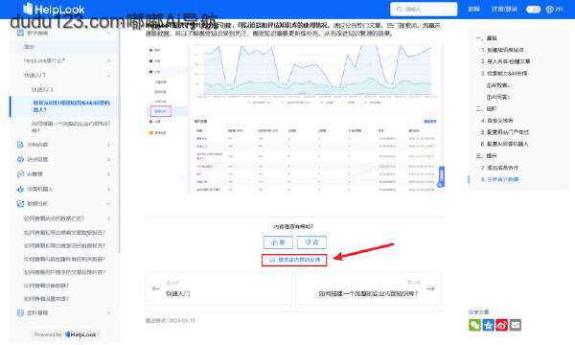
Task: Click the previous article left arrow
Action: pyautogui.click(x=156, y=288)
